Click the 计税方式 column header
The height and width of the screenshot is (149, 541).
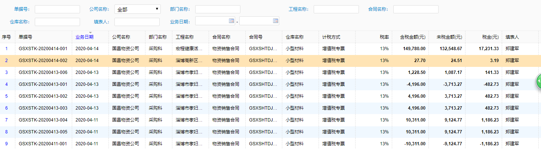pyautogui.click(x=331, y=37)
